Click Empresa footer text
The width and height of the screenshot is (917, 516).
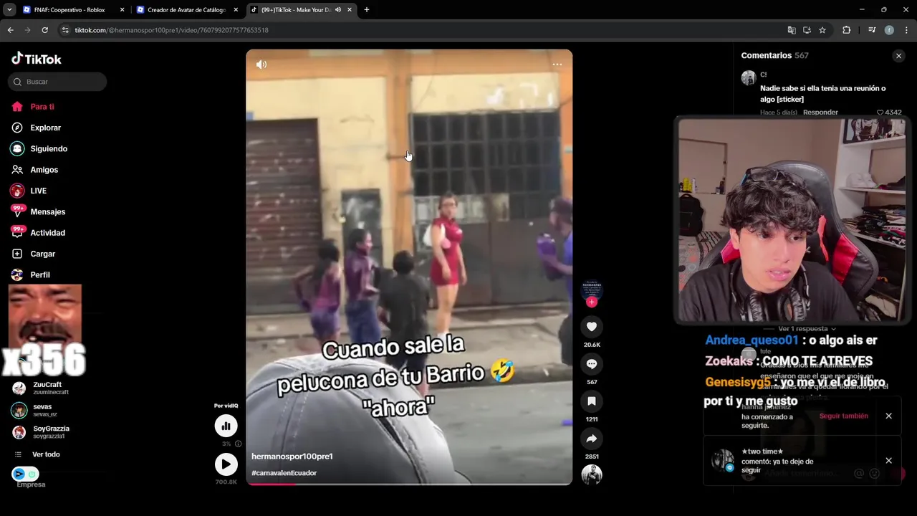[x=31, y=484]
